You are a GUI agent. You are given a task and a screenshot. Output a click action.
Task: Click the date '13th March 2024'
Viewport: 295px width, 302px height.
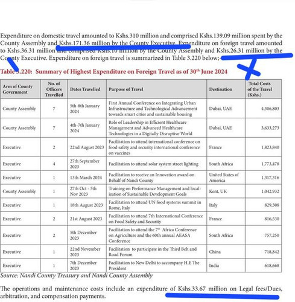point(86,178)
